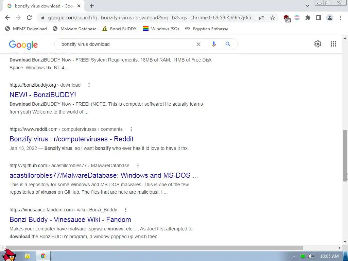The width and height of the screenshot is (348, 261).
Task: Click the green network tray icon
Action: click(303, 256)
